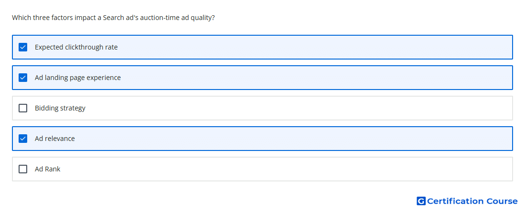This screenshot has width=525, height=210.
Task: Click the 'Bidding strategy' label text
Action: click(x=60, y=108)
